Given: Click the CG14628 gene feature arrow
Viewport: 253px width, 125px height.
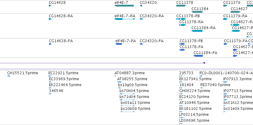Looking at the screenshot, I should tap(50, 6).
